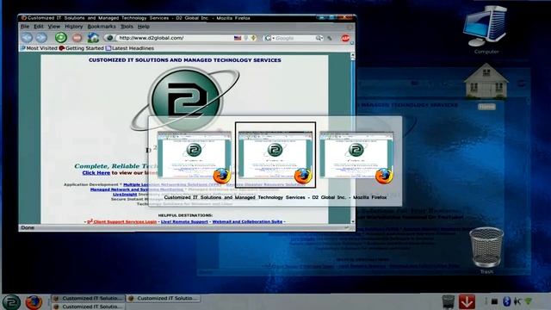Open the Webmail and Collaboration Suite link
The height and width of the screenshot is (310, 551).
point(247,221)
